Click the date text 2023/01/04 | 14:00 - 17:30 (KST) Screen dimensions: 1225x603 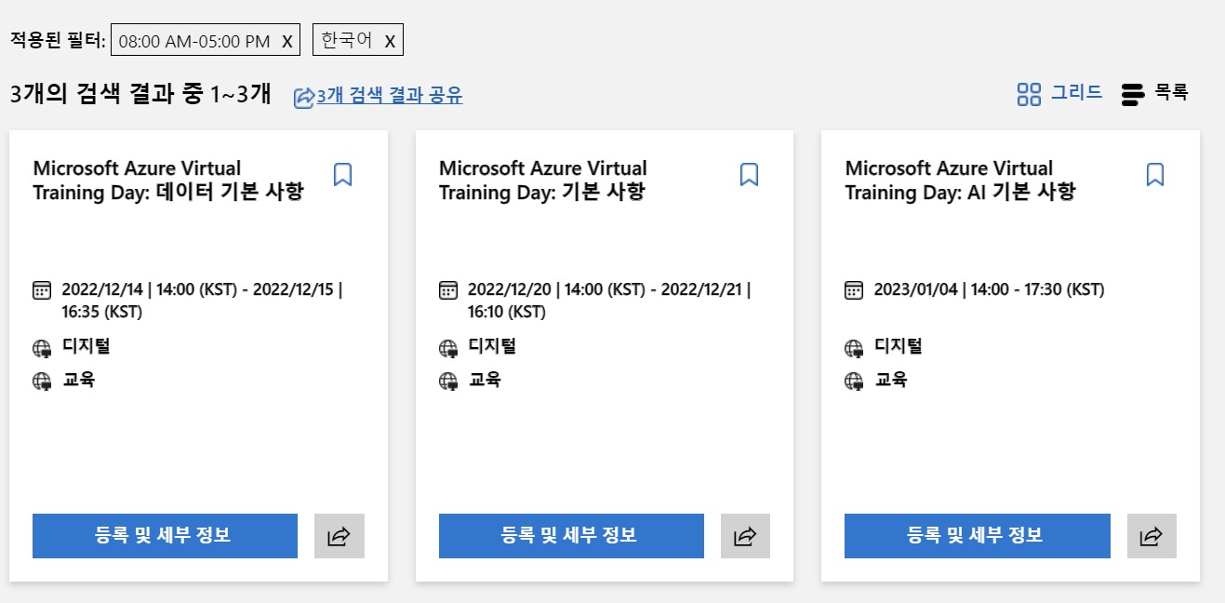(x=989, y=289)
